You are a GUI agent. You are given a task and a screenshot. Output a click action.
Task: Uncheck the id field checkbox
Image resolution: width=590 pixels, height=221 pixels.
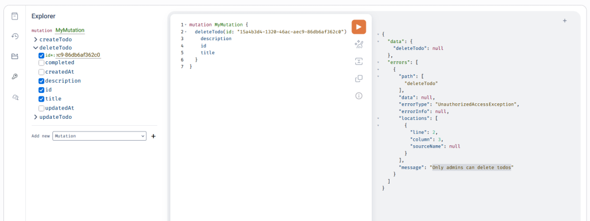click(x=41, y=90)
